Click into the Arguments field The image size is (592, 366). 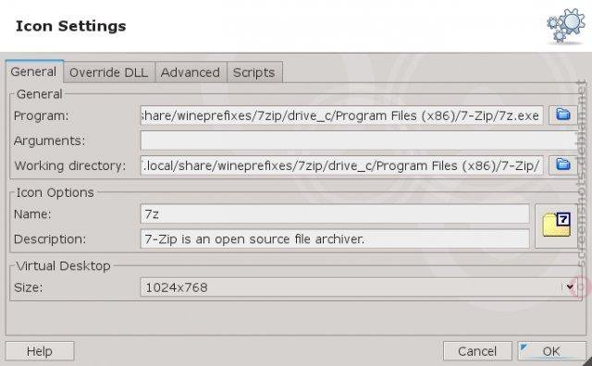359,140
